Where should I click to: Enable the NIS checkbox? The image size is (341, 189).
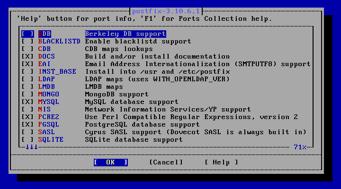(27, 109)
